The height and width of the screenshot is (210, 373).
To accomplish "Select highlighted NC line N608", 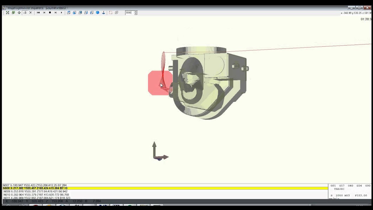I will (x=165, y=188).
